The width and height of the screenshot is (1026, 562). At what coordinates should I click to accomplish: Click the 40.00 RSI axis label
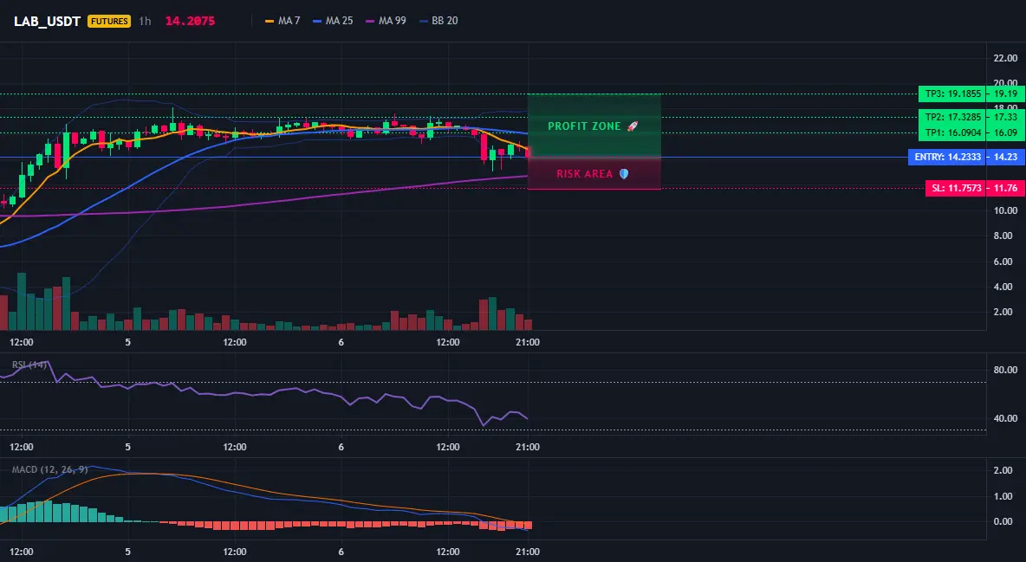(x=1006, y=418)
